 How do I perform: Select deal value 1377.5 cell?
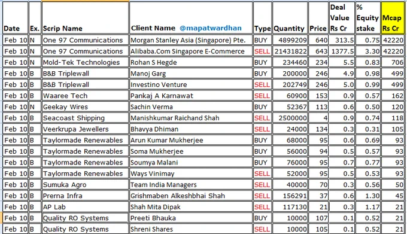(342, 51)
